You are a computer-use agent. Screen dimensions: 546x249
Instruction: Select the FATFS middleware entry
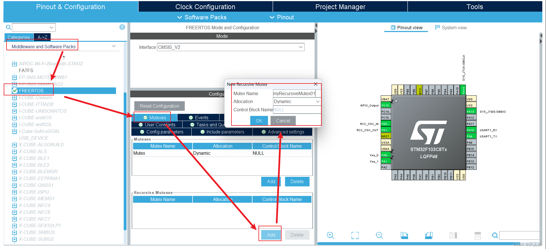click(26, 70)
